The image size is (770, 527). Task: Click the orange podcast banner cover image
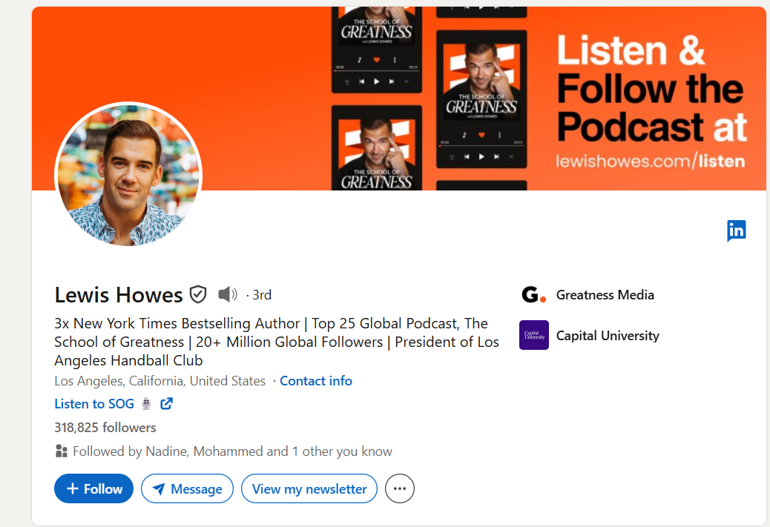click(399, 98)
